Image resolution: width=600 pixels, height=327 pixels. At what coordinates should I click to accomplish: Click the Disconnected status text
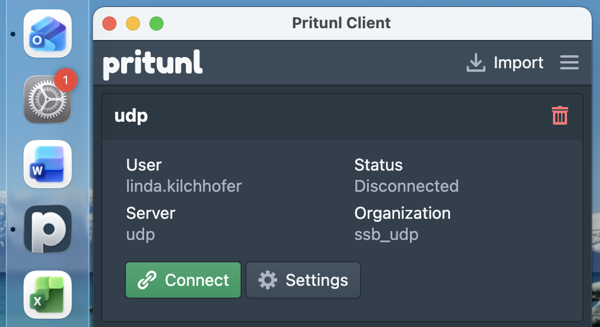coord(406,186)
